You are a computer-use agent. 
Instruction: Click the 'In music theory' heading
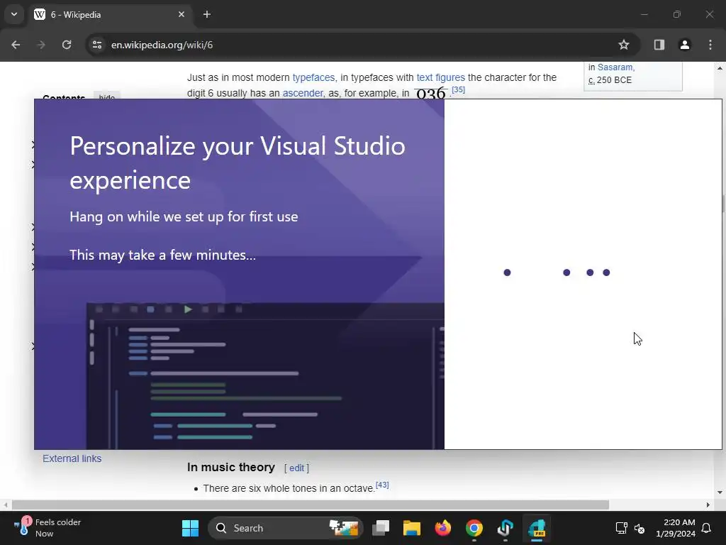tap(231, 467)
